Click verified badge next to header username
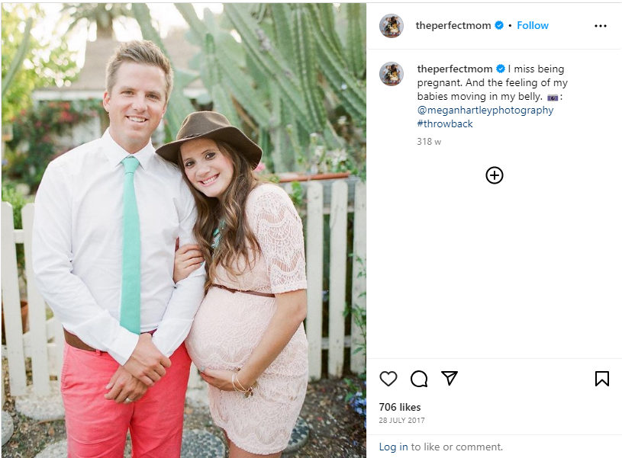 point(499,25)
